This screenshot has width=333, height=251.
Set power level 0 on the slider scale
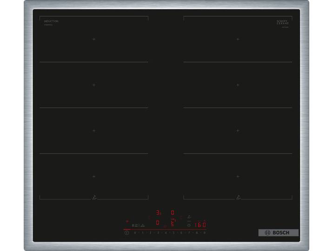click(135, 233)
